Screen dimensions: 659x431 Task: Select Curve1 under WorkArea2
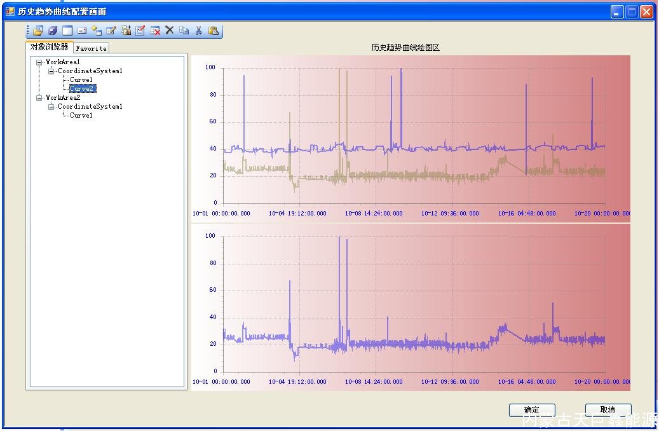[81, 116]
